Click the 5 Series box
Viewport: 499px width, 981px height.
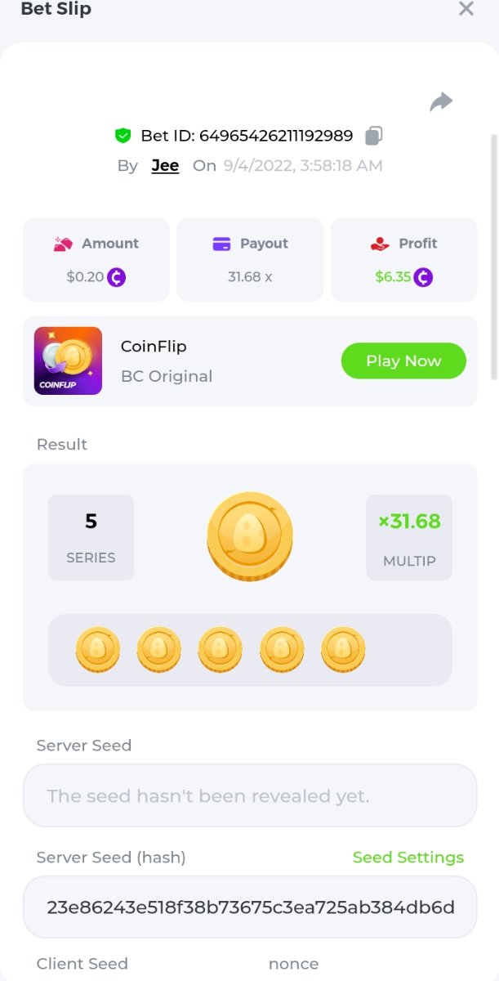(91, 537)
